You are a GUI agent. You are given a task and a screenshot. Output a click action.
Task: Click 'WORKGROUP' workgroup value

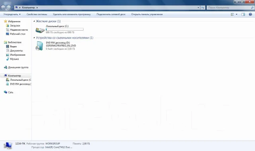pyautogui.click(x=53, y=143)
